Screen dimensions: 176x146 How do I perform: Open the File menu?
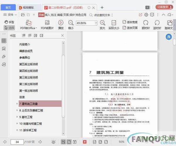click(x=10, y=15)
